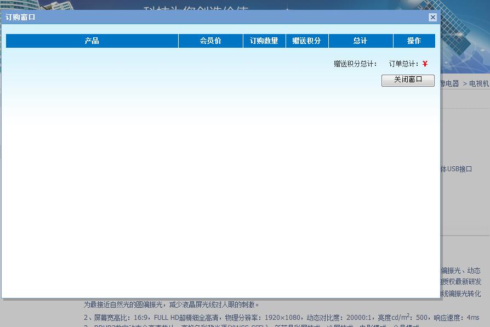Screen dimensions: 490x327
Task: Click the empty white area inside the dialog
Action: 219,192
